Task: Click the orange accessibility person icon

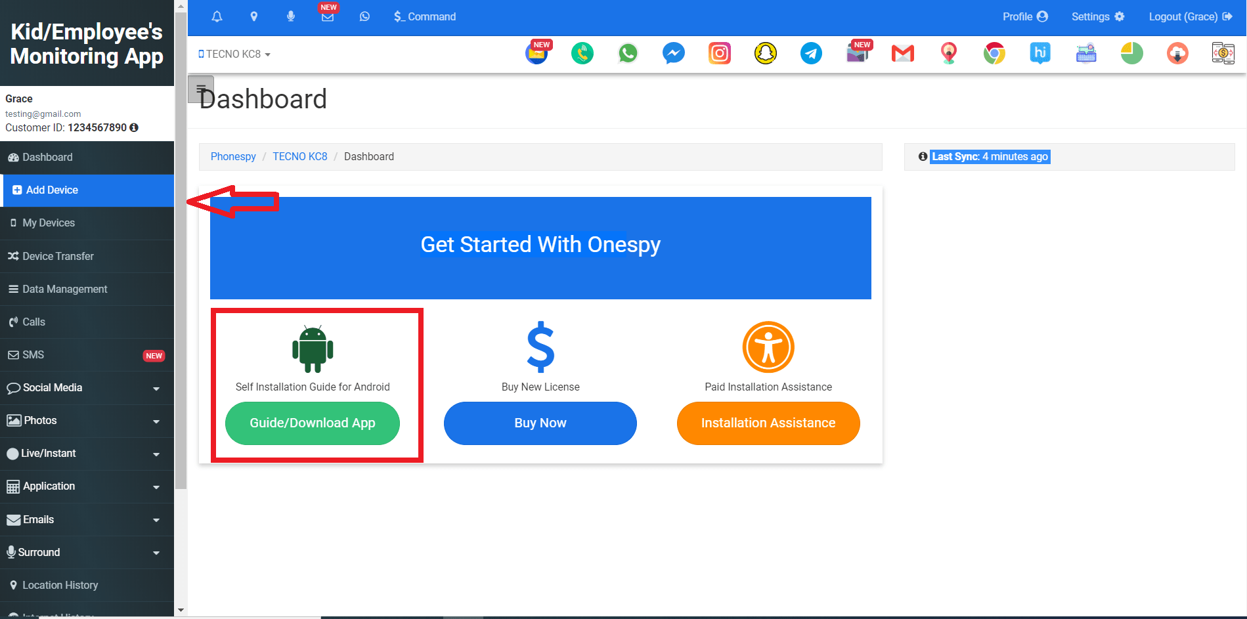Action: [768, 347]
